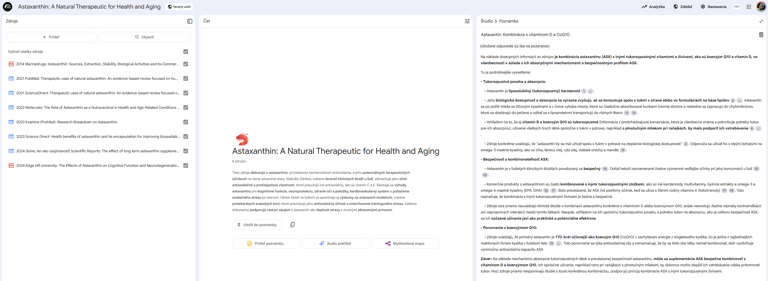Open the Google apps grid

tap(749, 6)
